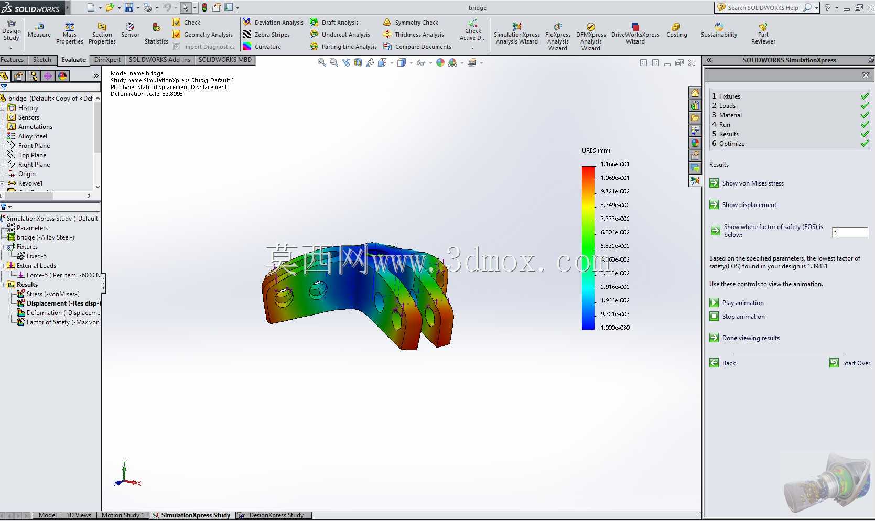Open SOLIDWORKS Add-Ins tab

[x=159, y=60]
